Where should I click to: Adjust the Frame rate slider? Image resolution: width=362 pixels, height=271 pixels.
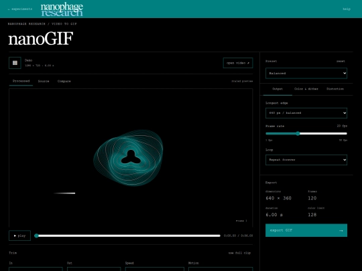(306, 133)
